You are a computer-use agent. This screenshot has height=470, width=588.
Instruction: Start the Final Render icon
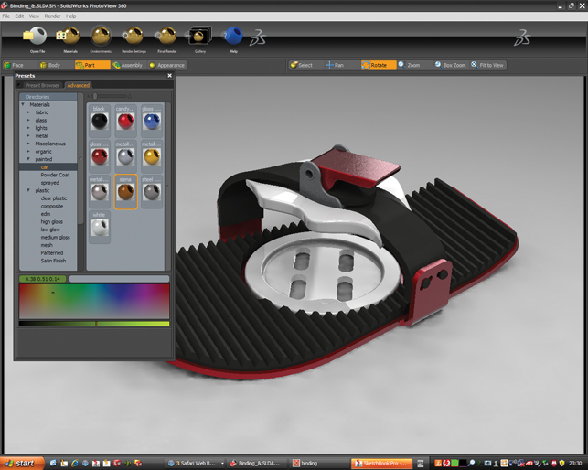166,37
